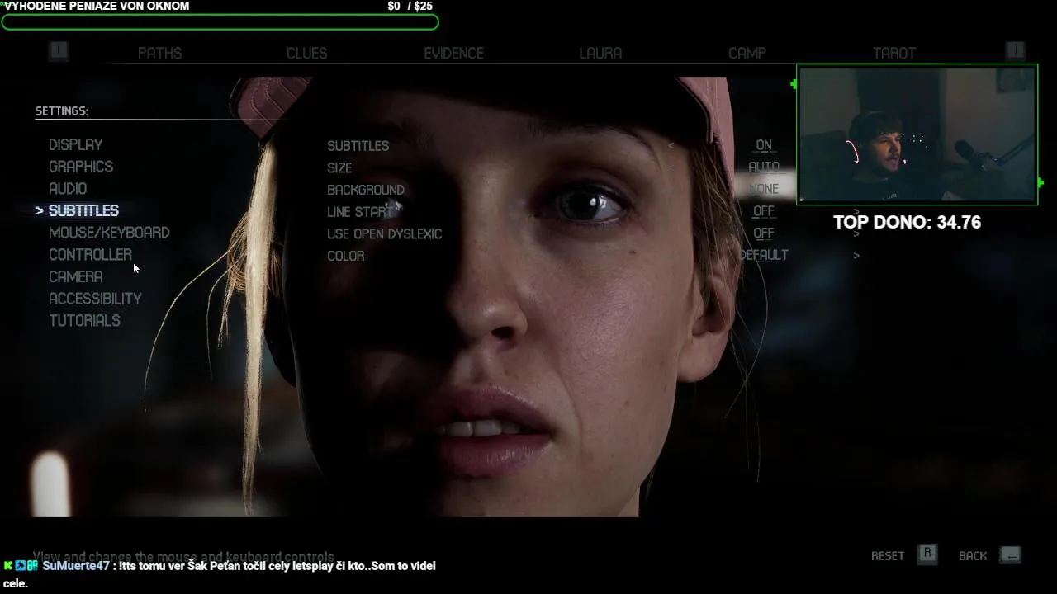Select Display settings category
The image size is (1057, 594).
76,144
